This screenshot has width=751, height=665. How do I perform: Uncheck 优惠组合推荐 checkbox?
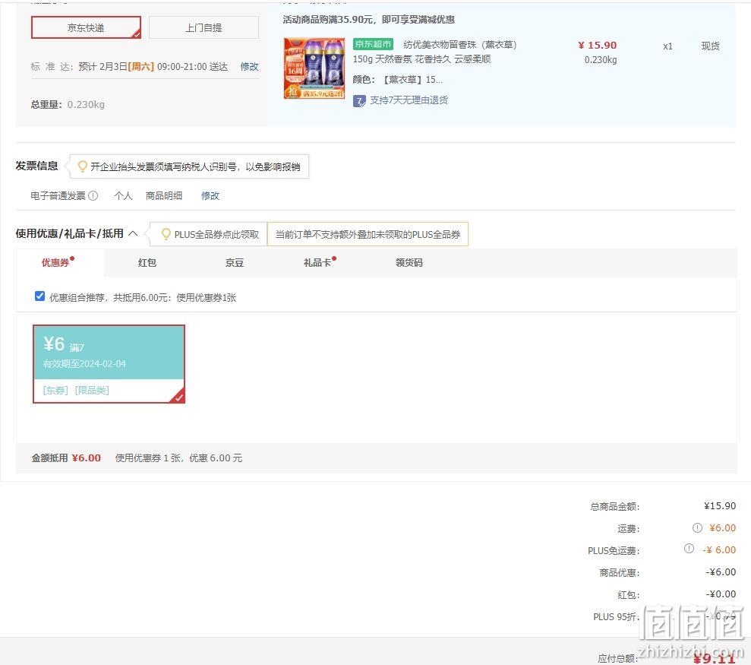click(39, 296)
